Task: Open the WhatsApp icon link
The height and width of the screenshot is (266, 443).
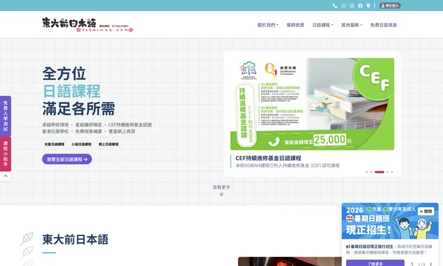Action: 343,6
